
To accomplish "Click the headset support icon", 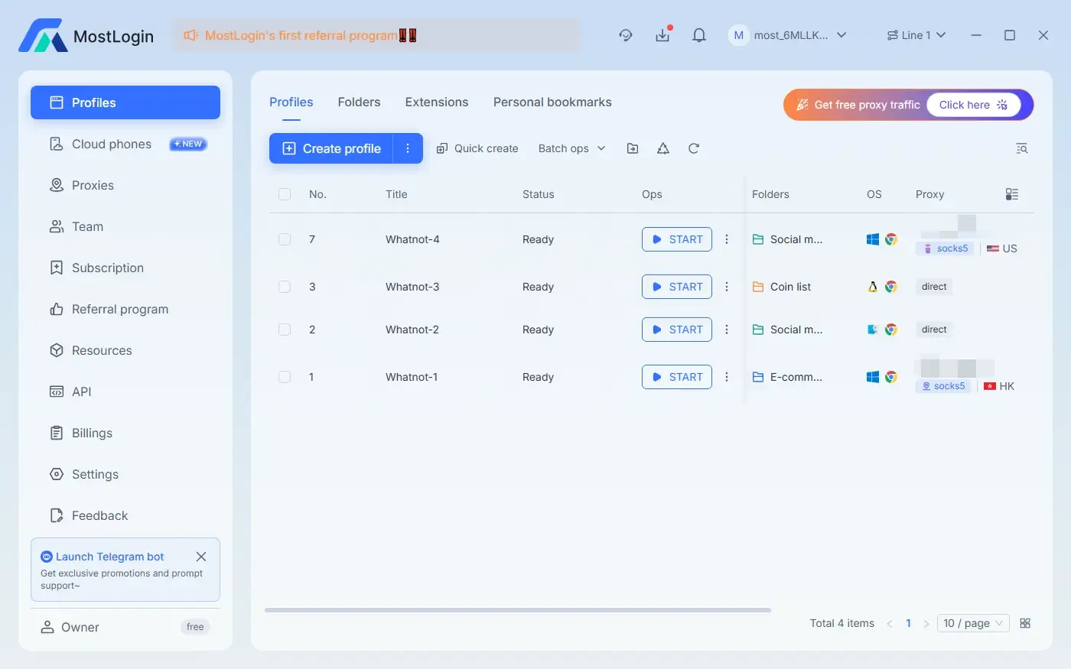I will (626, 35).
